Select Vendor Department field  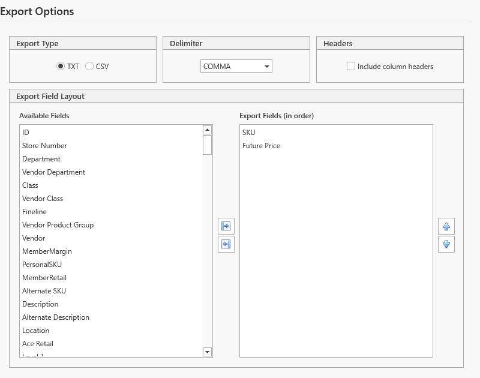(110, 172)
